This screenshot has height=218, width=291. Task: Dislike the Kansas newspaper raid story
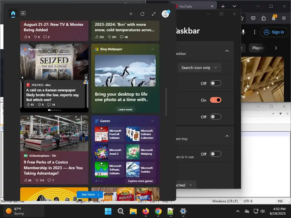41,104
